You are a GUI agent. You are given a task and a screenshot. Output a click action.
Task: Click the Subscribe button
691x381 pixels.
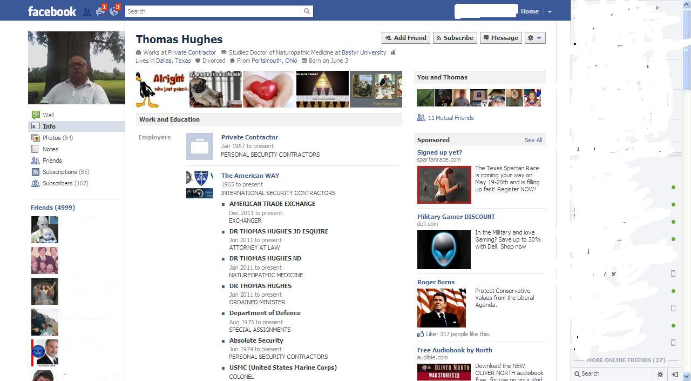455,38
